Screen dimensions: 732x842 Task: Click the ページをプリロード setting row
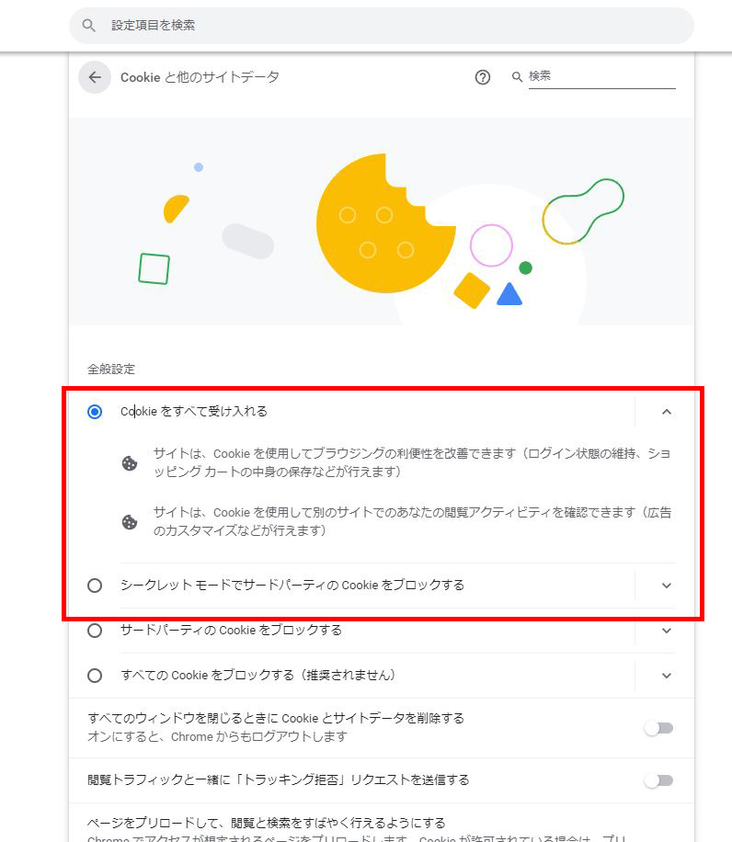pyautogui.click(x=276, y=823)
